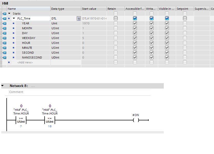Toggle the Retain checkbox for PLC_Time
This screenshot has height=154, width=214.
(116, 18)
